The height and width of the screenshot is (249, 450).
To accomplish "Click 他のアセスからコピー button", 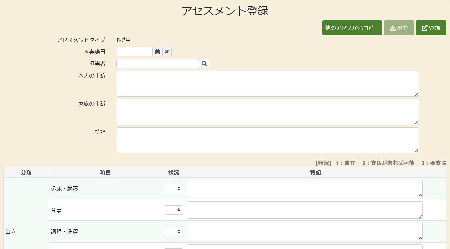I will pyautogui.click(x=352, y=28).
